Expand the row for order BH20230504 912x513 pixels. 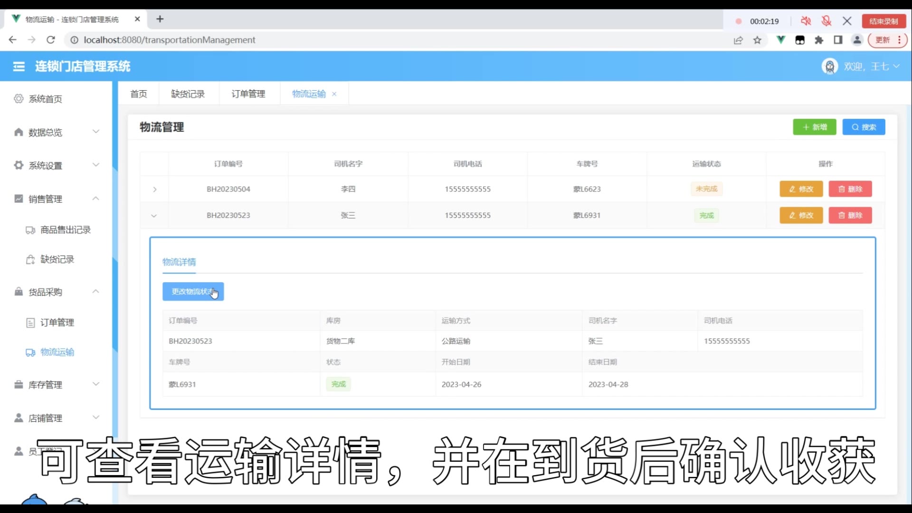154,189
